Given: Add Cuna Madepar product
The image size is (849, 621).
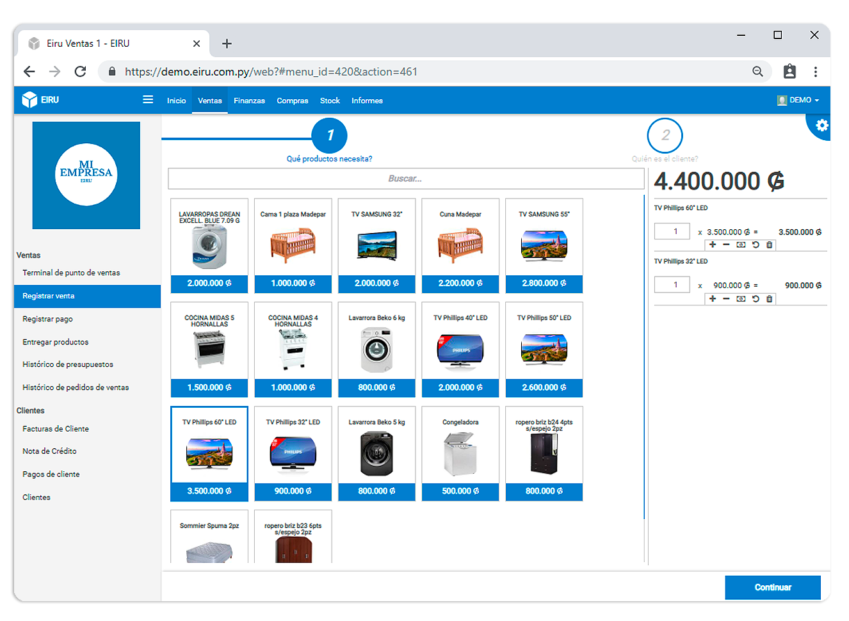Looking at the screenshot, I should (x=460, y=246).
